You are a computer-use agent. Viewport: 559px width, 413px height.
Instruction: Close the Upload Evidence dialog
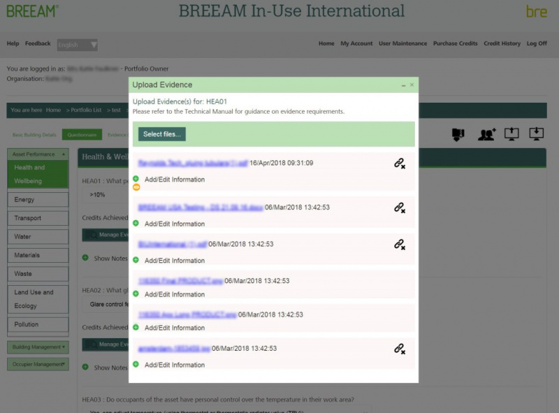pyautogui.click(x=412, y=85)
